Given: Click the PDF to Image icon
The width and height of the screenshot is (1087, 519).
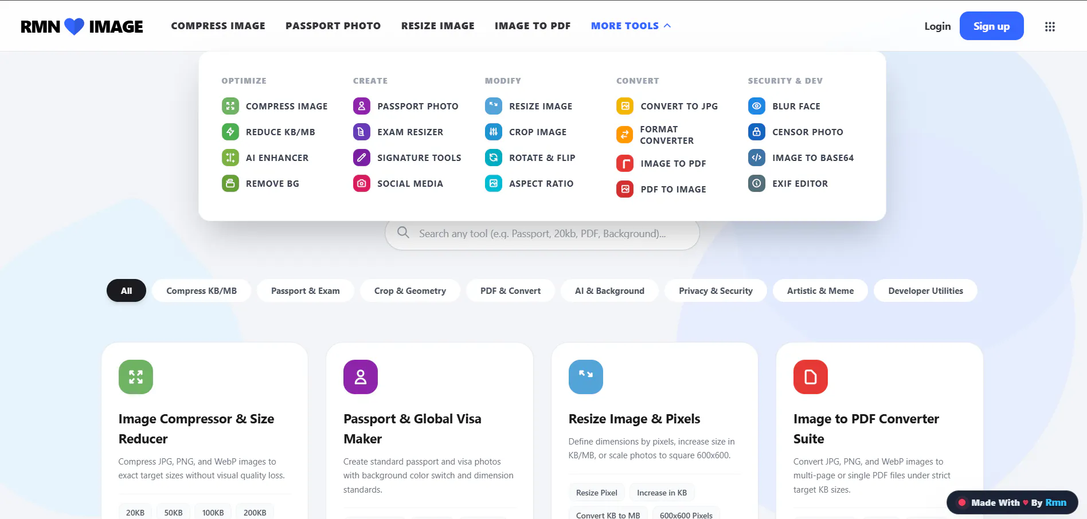Looking at the screenshot, I should pos(625,189).
